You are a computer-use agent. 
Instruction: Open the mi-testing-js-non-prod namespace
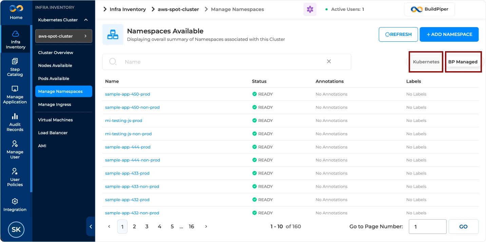tap(129, 134)
